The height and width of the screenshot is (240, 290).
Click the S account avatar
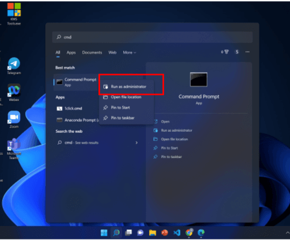point(237,52)
